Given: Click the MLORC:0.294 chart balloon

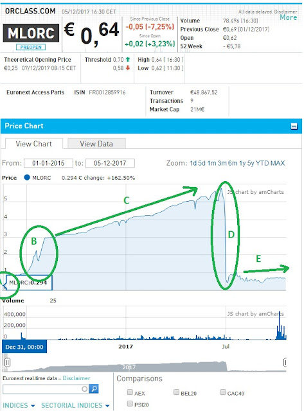Looking at the screenshot, I should (28, 283).
